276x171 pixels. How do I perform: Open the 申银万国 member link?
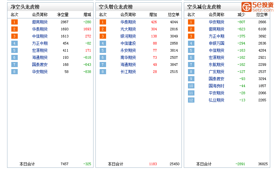point(216,43)
